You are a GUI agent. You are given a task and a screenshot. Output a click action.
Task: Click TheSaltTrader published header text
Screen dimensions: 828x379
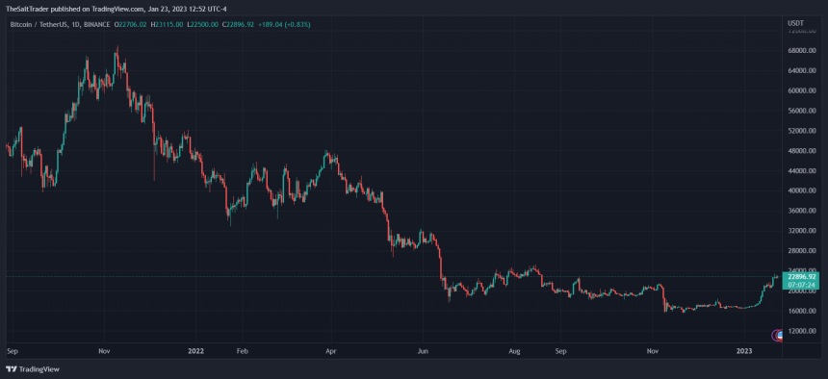pos(117,9)
